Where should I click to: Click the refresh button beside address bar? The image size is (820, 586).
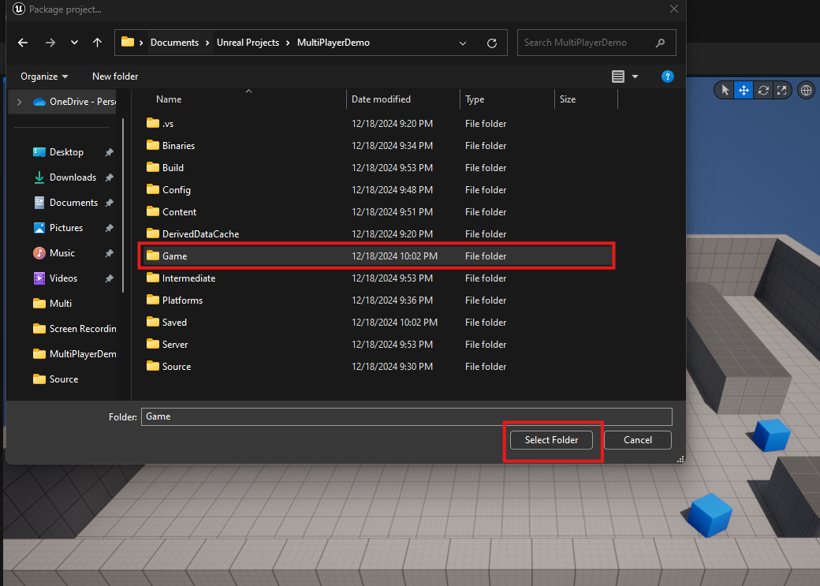coord(492,43)
